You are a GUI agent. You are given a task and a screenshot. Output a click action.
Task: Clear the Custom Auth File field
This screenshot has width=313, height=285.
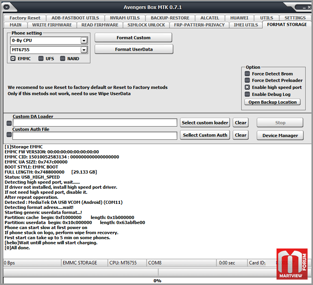[240, 135]
